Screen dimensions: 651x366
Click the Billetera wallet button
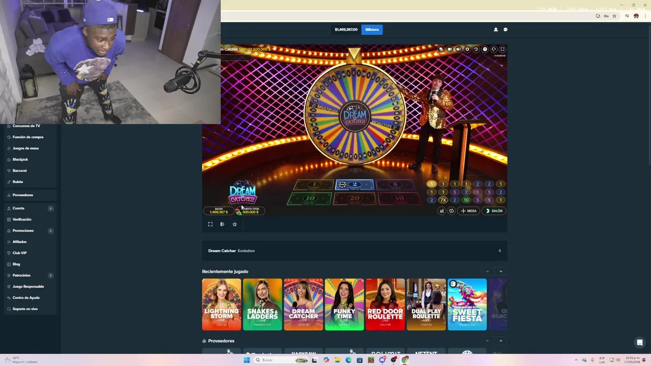pos(372,29)
